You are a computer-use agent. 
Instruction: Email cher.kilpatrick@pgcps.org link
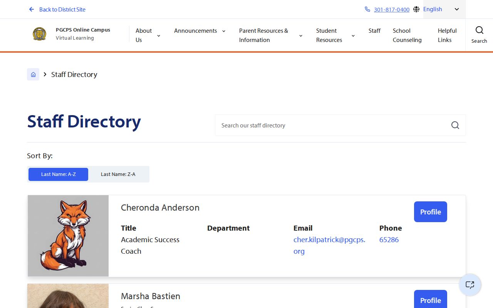[x=329, y=245]
